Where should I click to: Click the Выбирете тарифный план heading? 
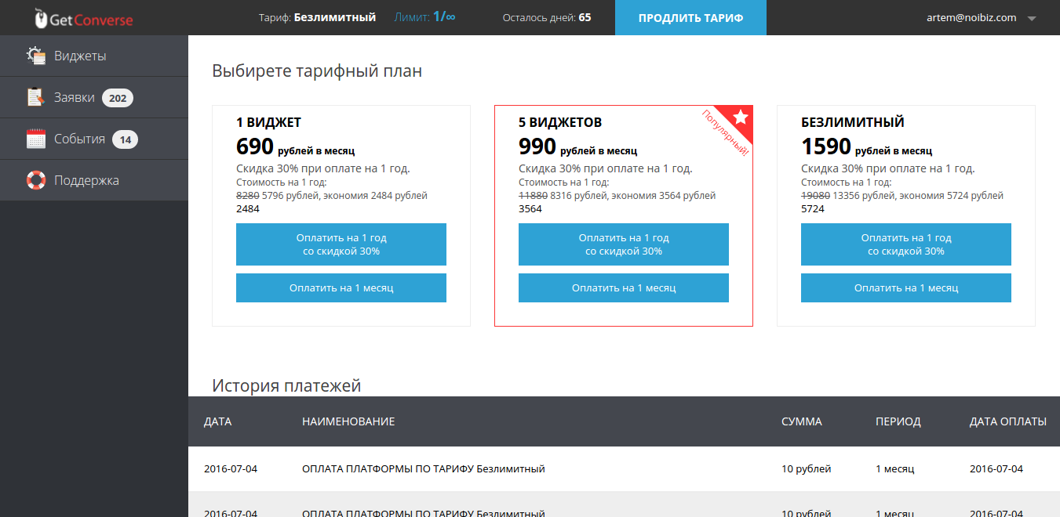[x=317, y=71]
